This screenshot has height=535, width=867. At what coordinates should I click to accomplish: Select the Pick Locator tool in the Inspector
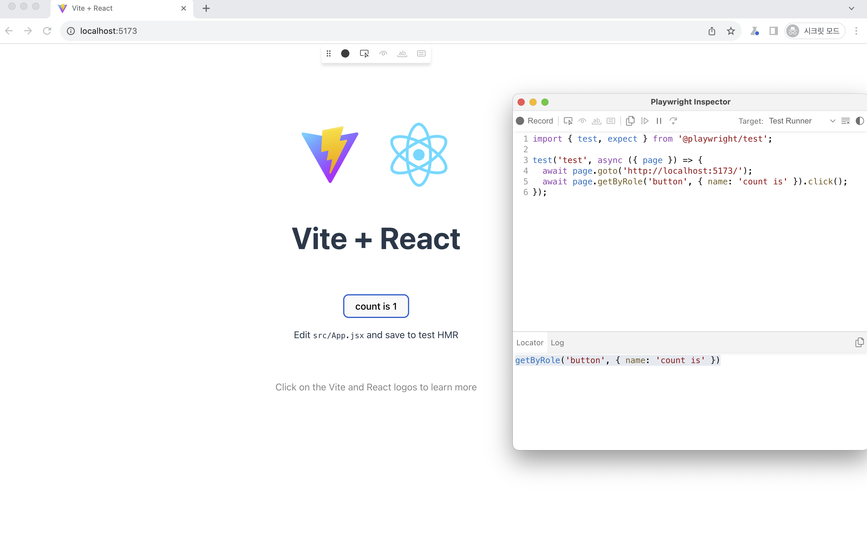(568, 121)
